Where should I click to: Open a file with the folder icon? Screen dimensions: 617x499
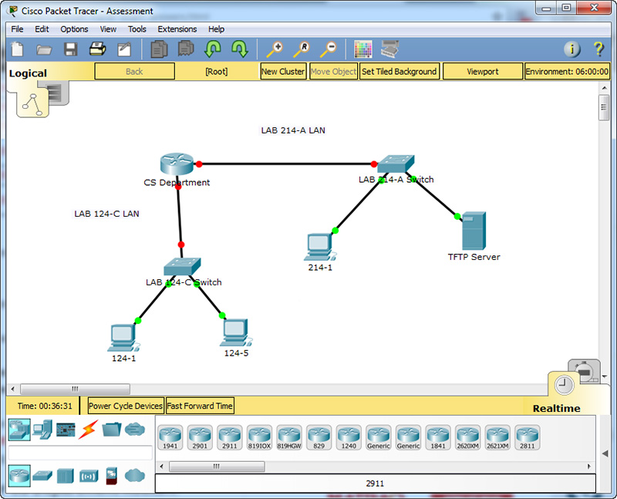(x=44, y=49)
